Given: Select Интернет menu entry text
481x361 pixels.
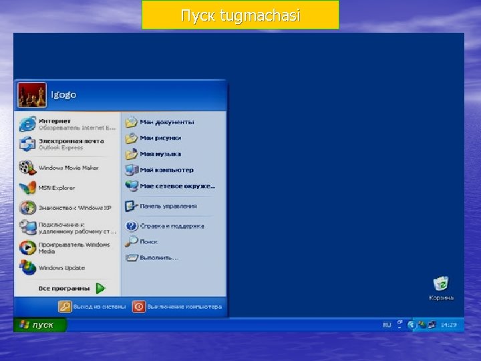Looking at the screenshot, I should pyautogui.click(x=55, y=121).
